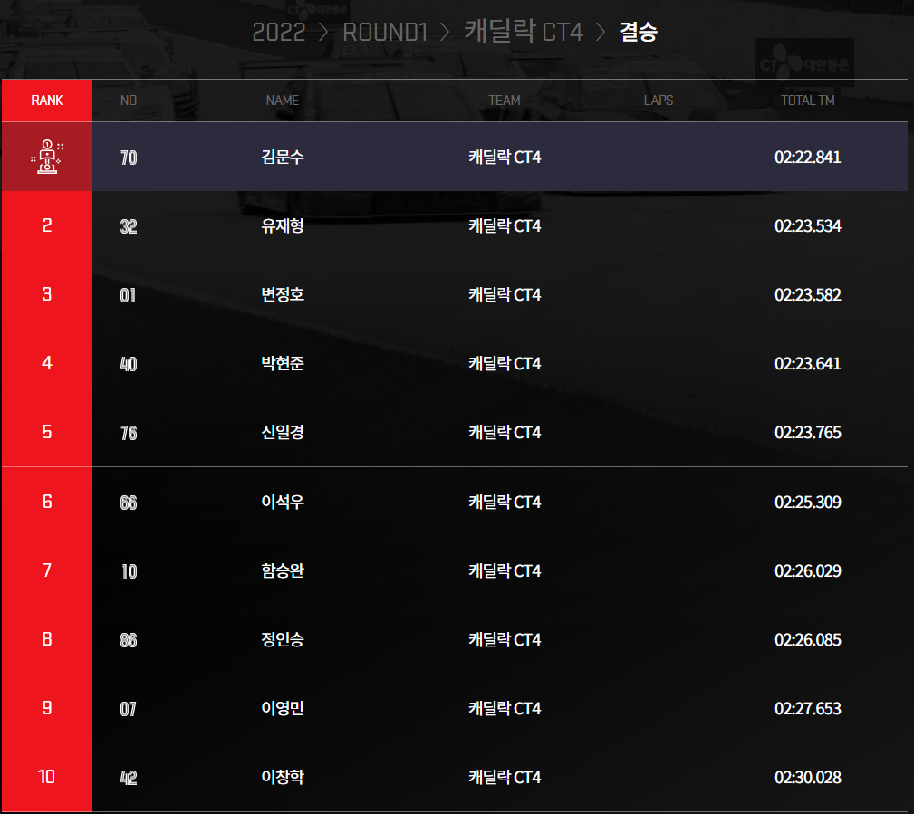Select driver name 함승완
The width and height of the screenshot is (914, 814).
[283, 570]
